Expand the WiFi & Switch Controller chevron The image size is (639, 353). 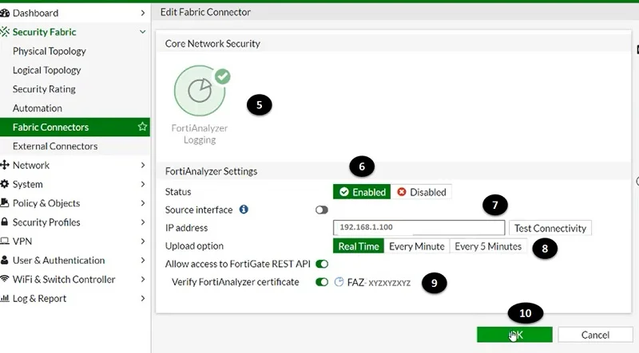click(x=143, y=279)
